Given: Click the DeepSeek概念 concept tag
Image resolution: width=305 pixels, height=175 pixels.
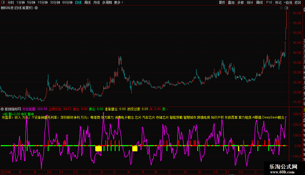Looking at the screenshot, I should pyautogui.click(x=273, y=117).
